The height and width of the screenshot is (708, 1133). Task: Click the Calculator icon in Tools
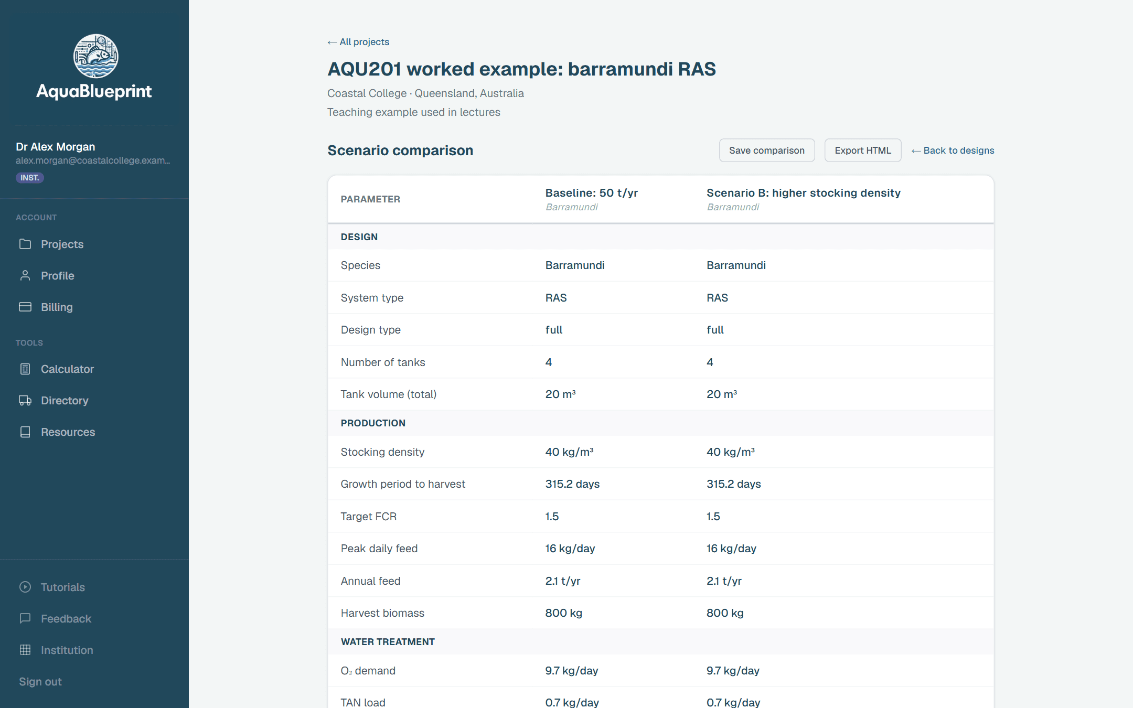pos(25,369)
